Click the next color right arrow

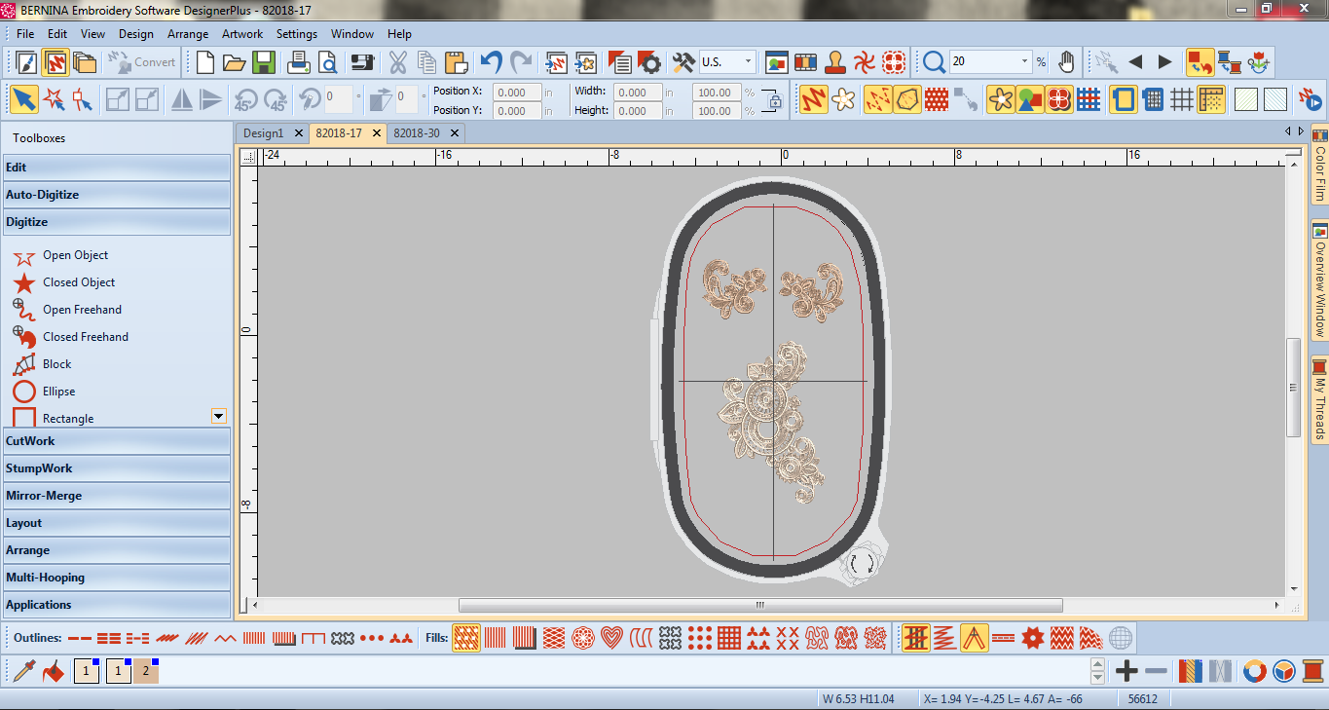click(x=1164, y=62)
